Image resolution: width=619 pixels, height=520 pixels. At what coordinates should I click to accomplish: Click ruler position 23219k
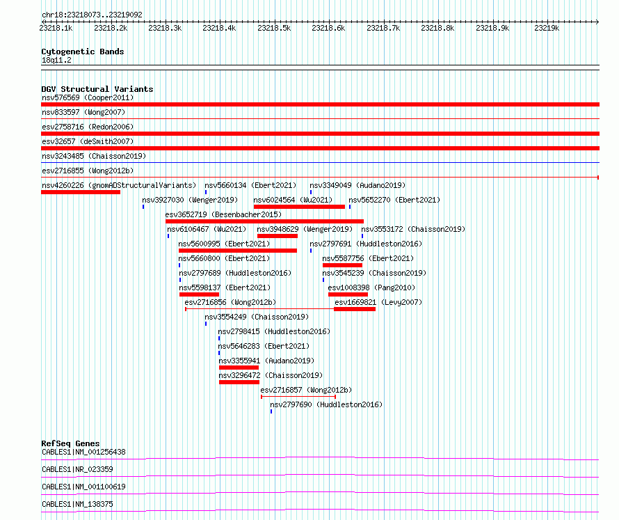pos(547,28)
